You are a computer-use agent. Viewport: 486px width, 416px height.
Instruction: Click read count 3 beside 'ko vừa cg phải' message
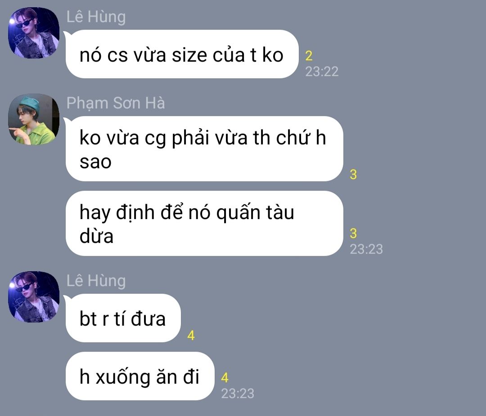tap(353, 174)
